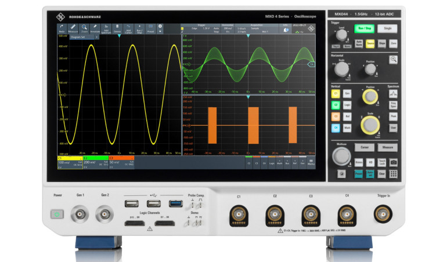Push the hardware Measure key
447x262 pixels.
pyautogui.click(x=387, y=147)
